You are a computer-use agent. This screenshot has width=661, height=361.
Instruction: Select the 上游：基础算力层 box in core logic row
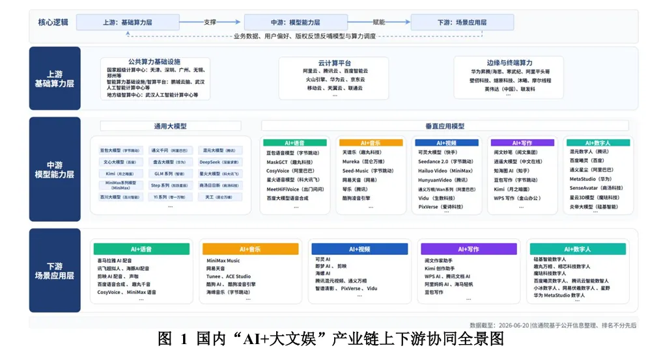[128, 22]
